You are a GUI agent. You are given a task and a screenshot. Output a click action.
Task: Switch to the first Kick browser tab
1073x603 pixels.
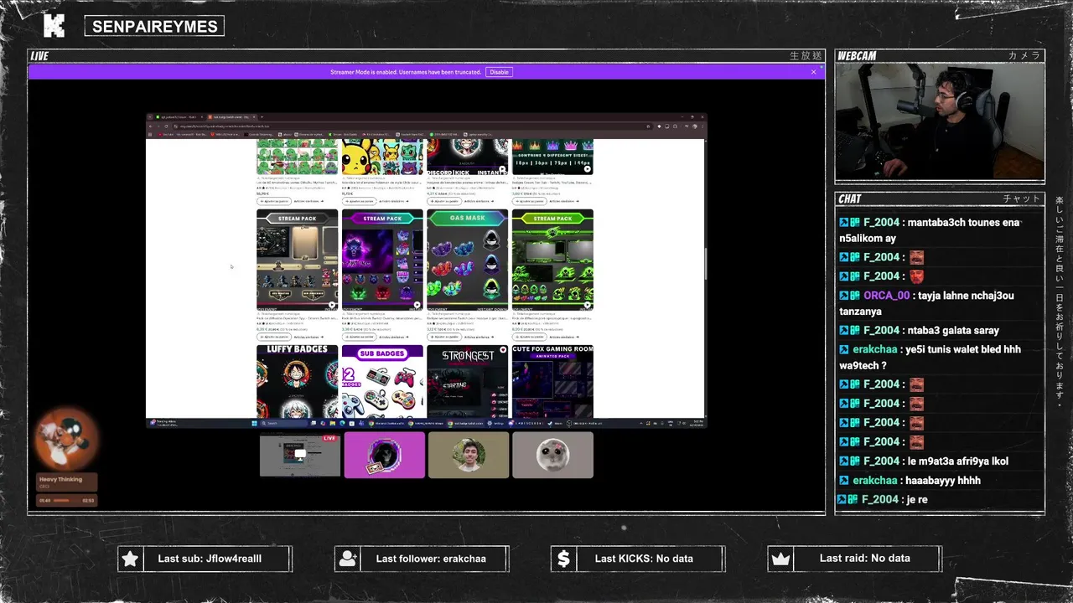point(178,116)
